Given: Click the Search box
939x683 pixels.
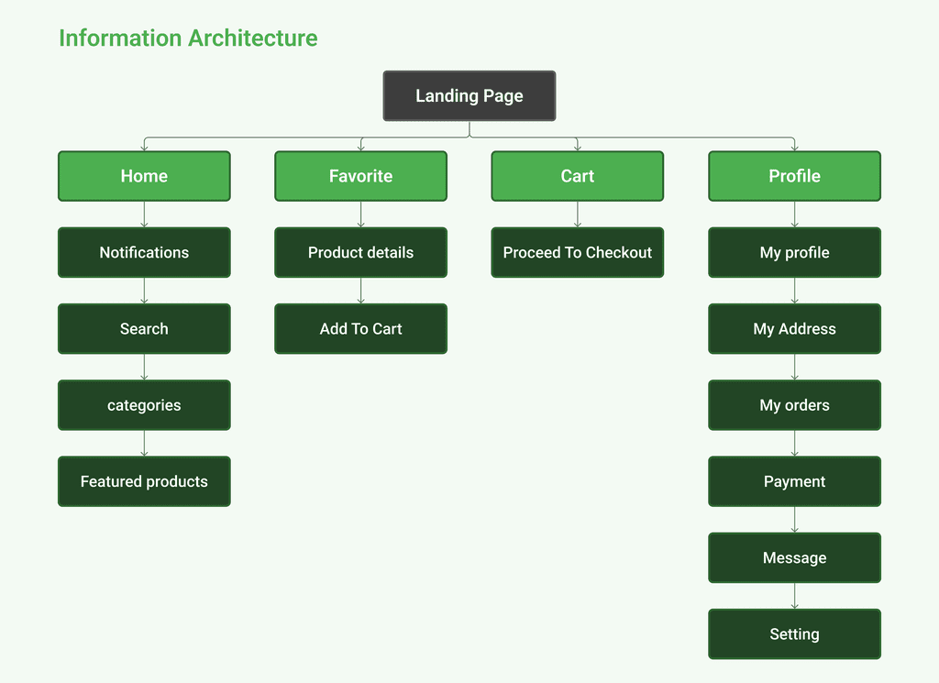Looking at the screenshot, I should click(x=144, y=328).
